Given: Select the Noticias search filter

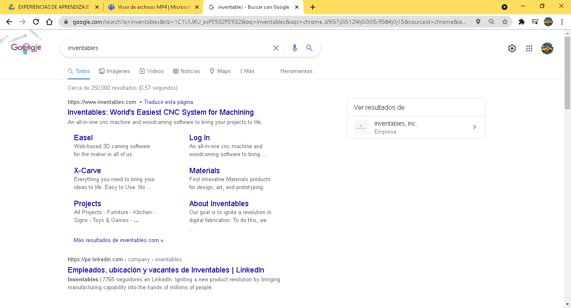Looking at the screenshot, I should pos(186,71).
